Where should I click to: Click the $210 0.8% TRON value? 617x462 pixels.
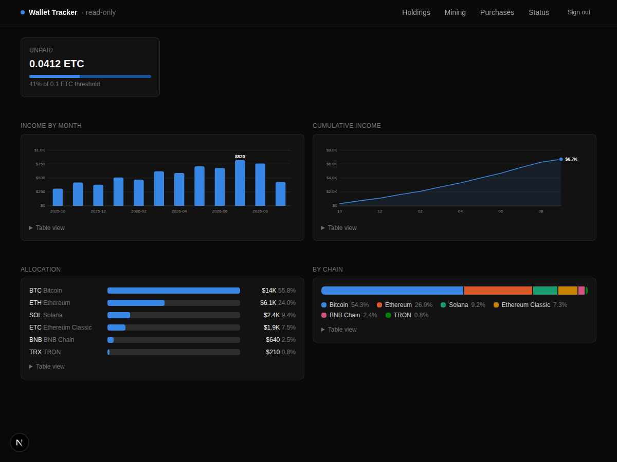pos(281,352)
